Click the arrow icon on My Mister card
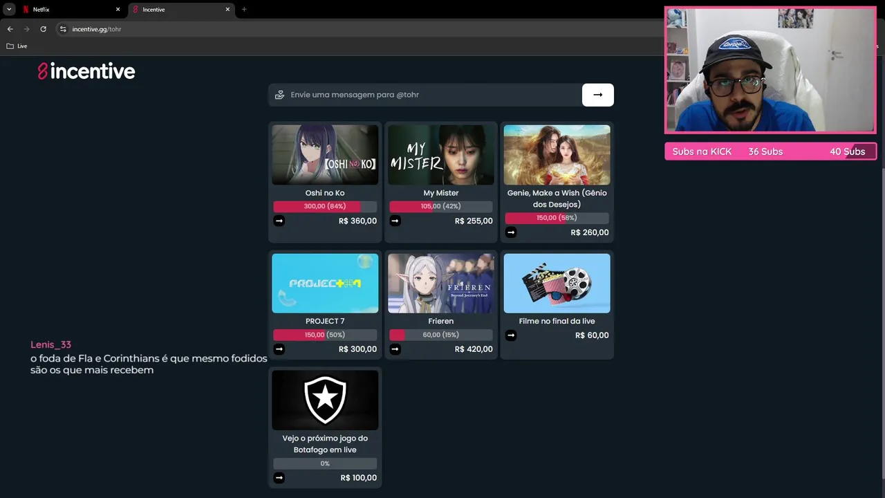This screenshot has height=498, width=885. point(395,221)
